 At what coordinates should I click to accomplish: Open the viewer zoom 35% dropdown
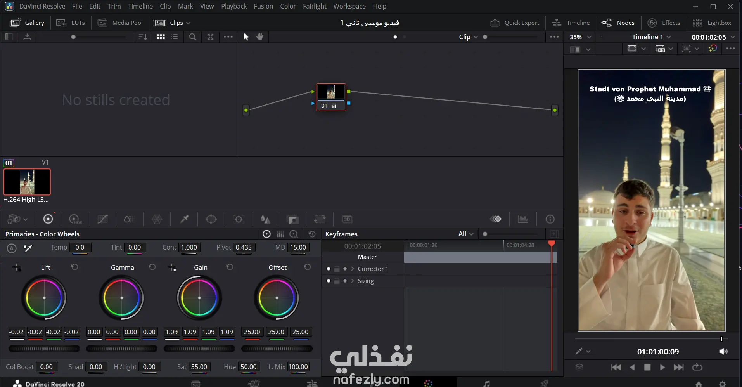click(x=580, y=37)
